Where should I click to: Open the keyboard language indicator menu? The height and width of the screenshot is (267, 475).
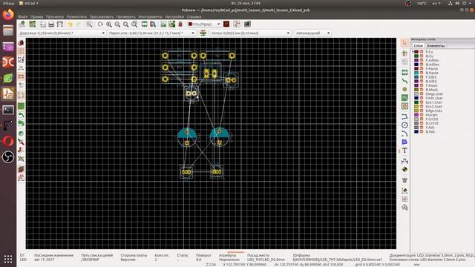point(436,3)
